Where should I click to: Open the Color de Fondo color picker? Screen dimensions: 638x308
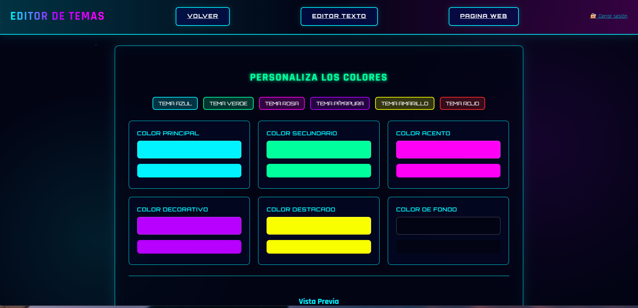click(448, 225)
